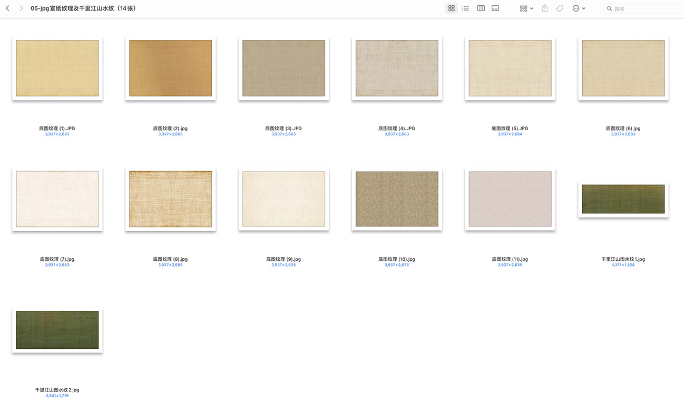
Task: Open the more actions ellipsis menu
Action: [x=579, y=8]
